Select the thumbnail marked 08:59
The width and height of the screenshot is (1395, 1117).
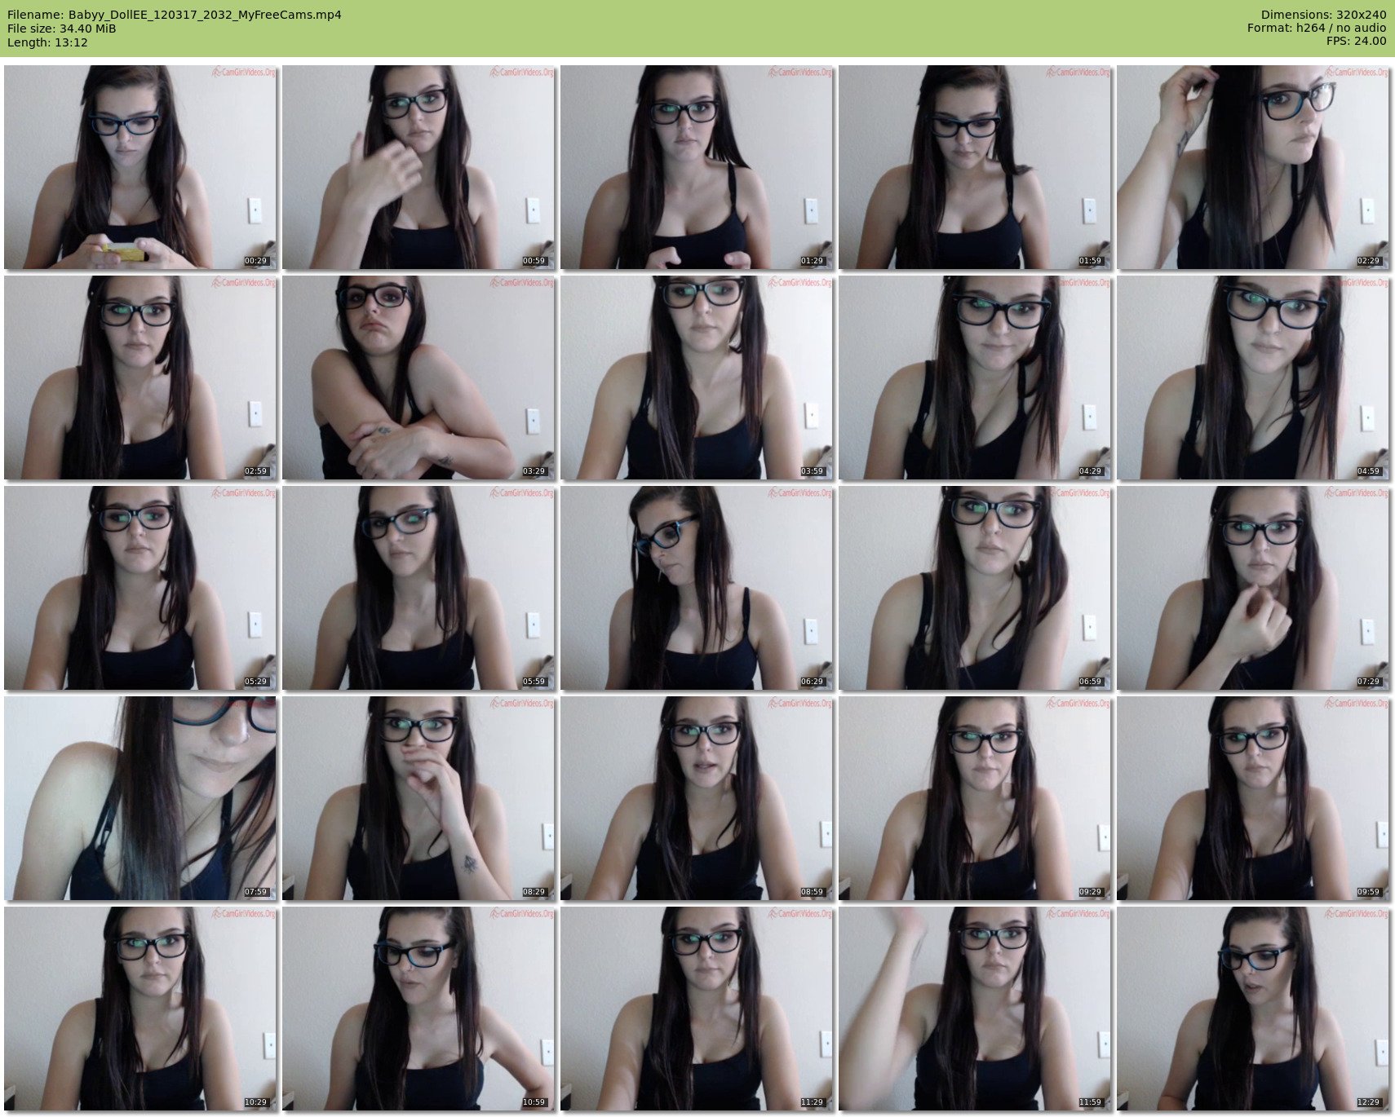pyautogui.click(x=697, y=798)
